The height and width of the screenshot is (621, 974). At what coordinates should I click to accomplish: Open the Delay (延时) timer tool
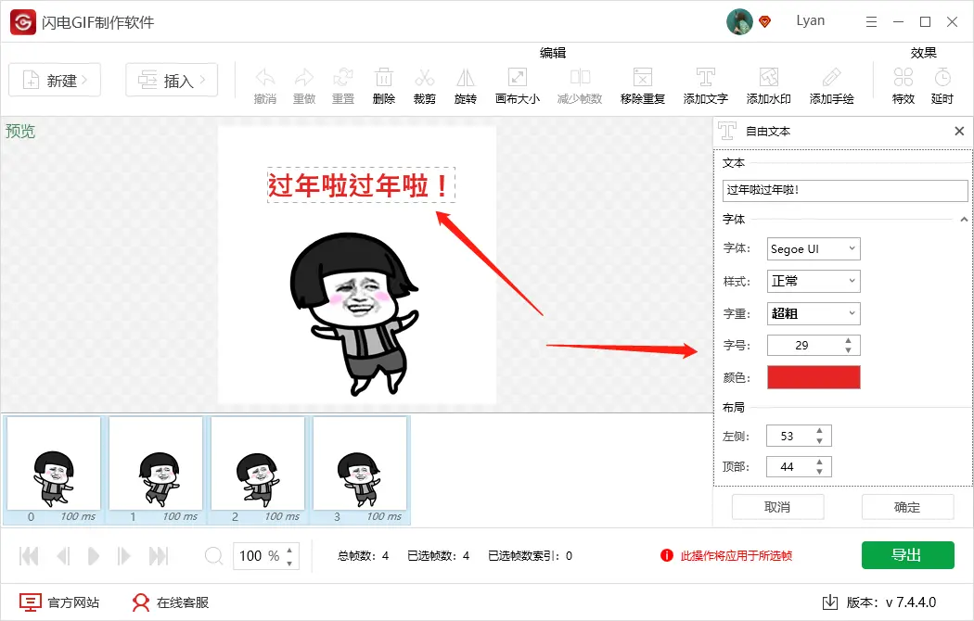coord(942,85)
